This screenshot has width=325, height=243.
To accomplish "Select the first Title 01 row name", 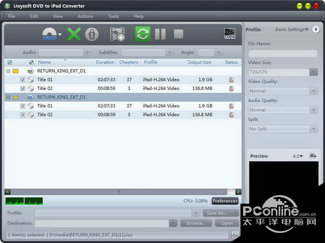I will (x=45, y=80).
